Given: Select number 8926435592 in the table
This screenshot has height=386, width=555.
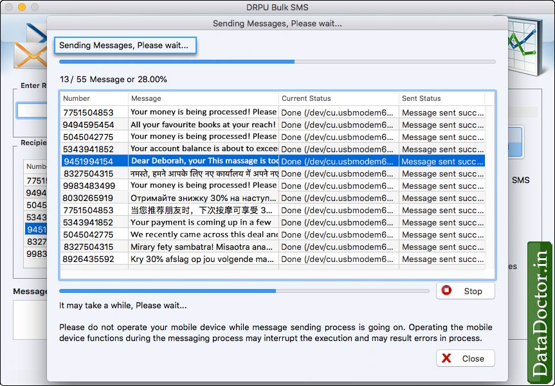Looking at the screenshot, I should (x=89, y=259).
